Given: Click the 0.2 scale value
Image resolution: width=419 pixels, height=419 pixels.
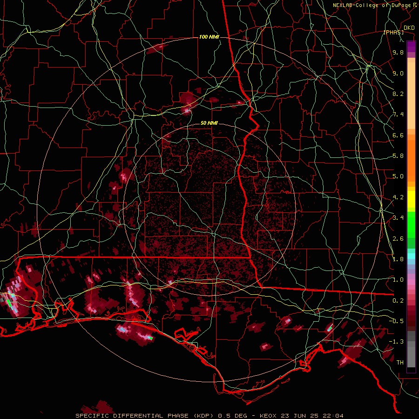Looking at the screenshot, I should tap(398, 301).
